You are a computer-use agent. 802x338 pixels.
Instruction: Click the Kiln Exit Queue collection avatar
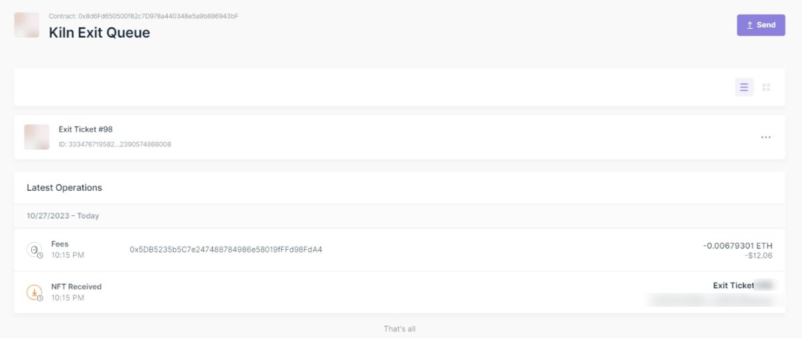[27, 25]
